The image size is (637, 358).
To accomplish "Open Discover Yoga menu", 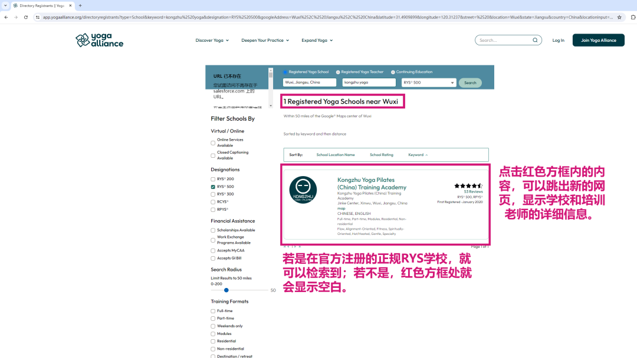I will 212,40.
